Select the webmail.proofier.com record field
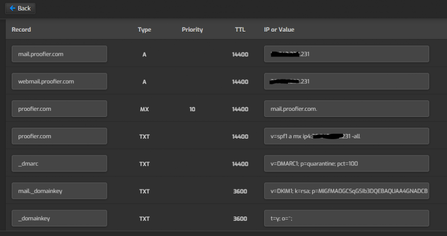This screenshot has width=447, height=236. point(59,81)
